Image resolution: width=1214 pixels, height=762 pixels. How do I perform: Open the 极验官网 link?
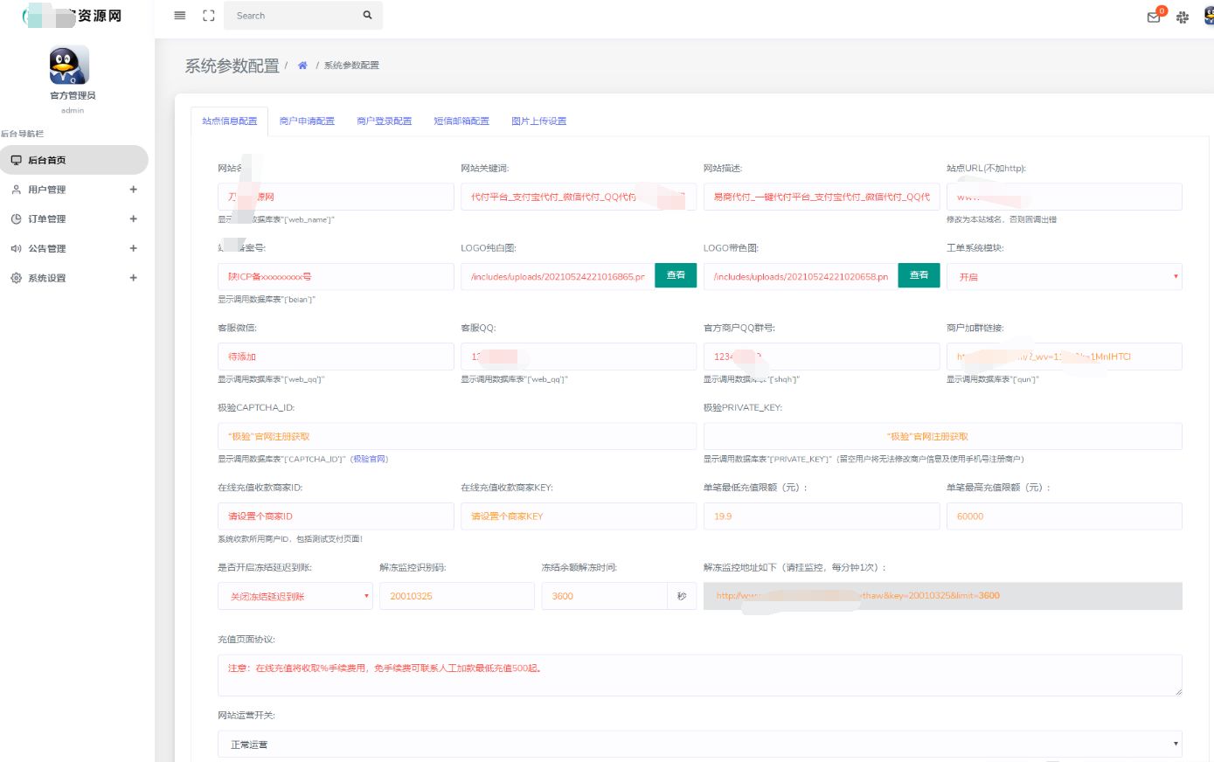370,459
